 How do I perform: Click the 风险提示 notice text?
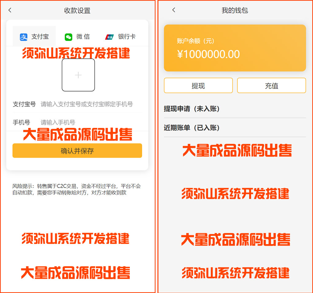point(76,189)
